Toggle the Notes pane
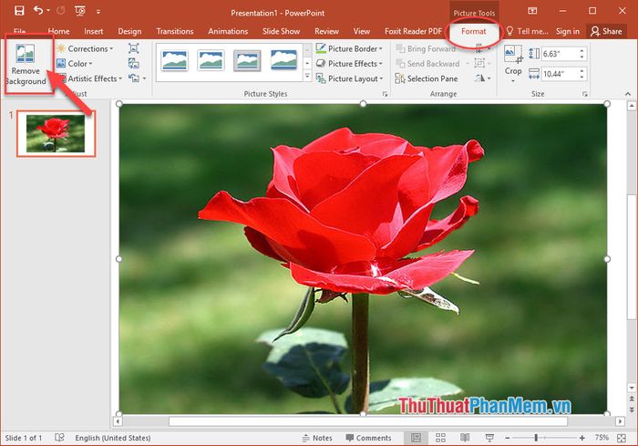The image size is (638, 446). 317,438
